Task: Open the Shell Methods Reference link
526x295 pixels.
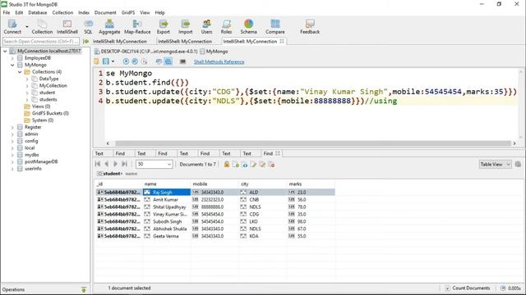Action: [x=219, y=62]
